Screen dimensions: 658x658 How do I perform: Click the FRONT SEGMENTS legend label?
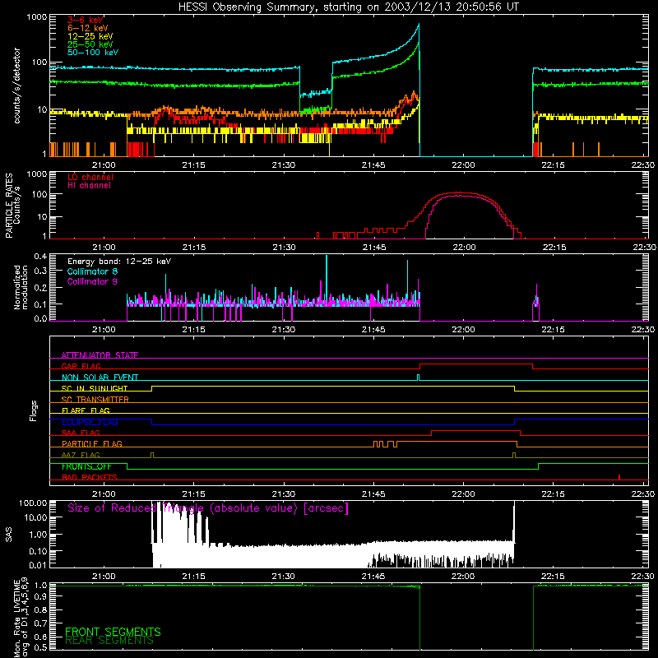(113, 632)
